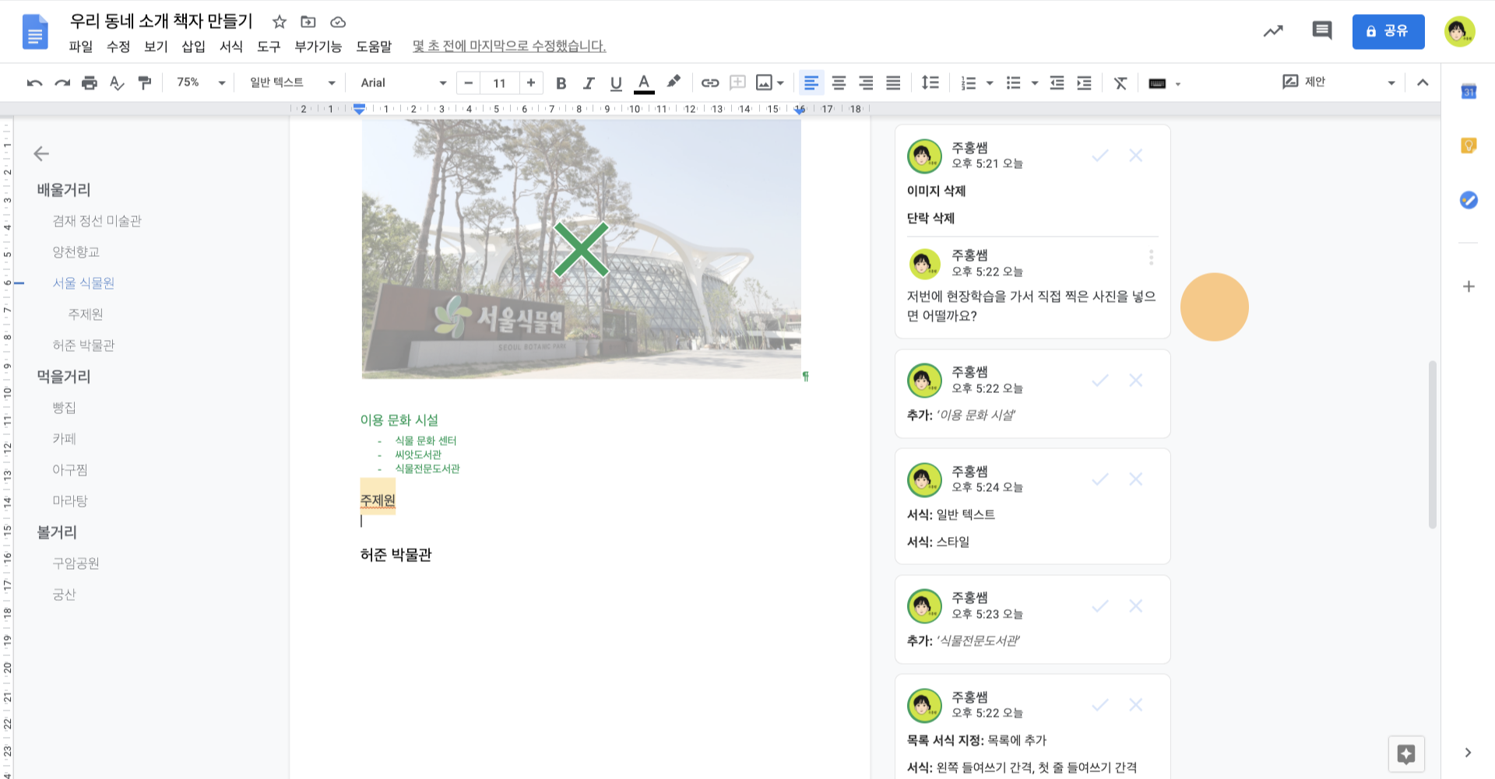
Task: Open input tools keyboard icon
Action: tap(1157, 83)
